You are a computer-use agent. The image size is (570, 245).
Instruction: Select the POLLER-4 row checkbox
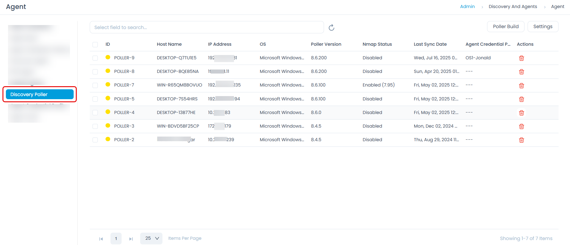coord(95,113)
